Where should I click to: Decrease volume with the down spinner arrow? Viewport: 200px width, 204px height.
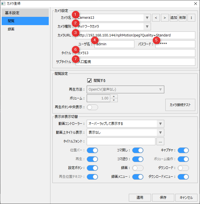coord(114,100)
